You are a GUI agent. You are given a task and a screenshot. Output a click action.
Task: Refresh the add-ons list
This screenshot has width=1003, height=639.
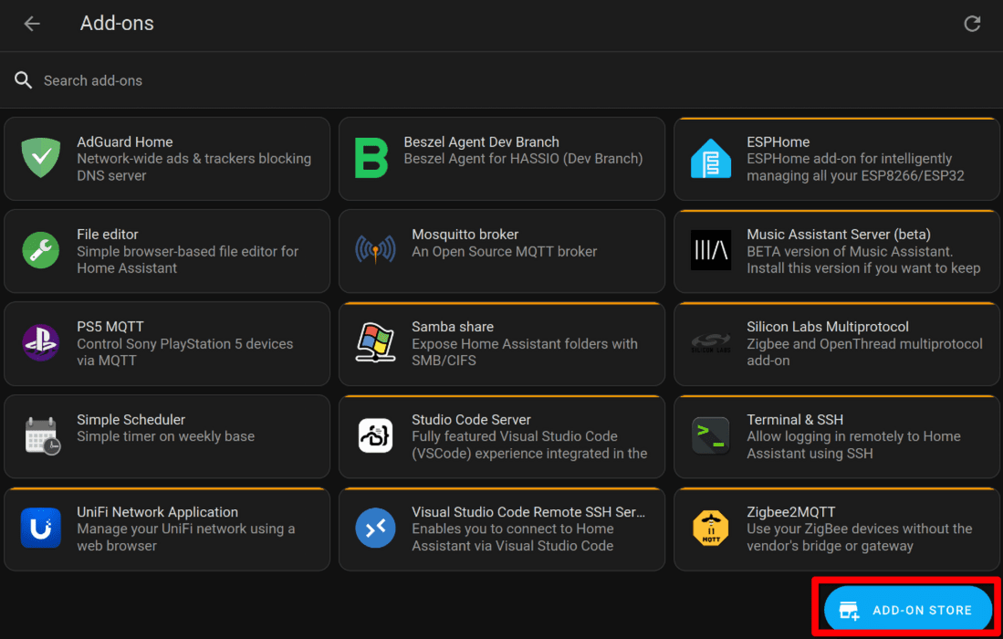tap(972, 24)
